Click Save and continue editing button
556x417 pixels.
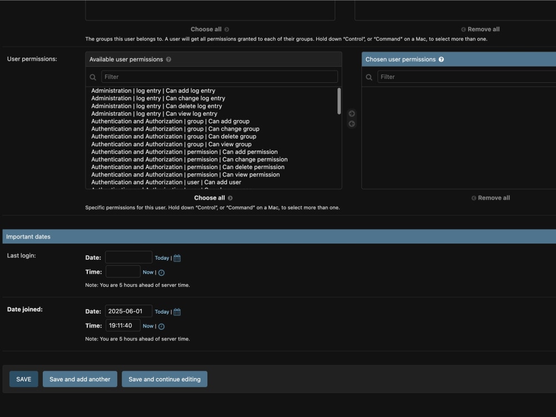click(x=165, y=379)
